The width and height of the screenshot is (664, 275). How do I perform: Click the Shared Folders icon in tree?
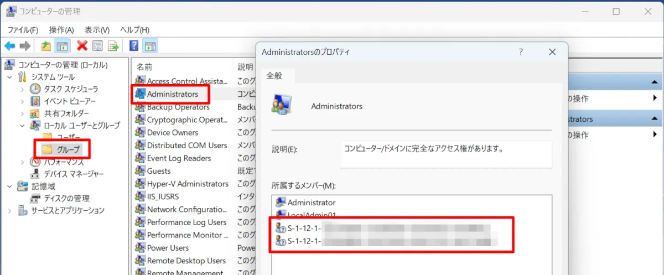point(35,113)
